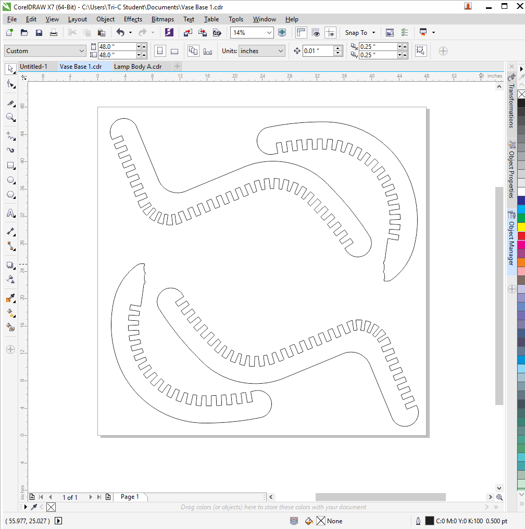Viewport: 525px width, 529px height.
Task: Open the page width value dropdown
Action: (139, 46)
